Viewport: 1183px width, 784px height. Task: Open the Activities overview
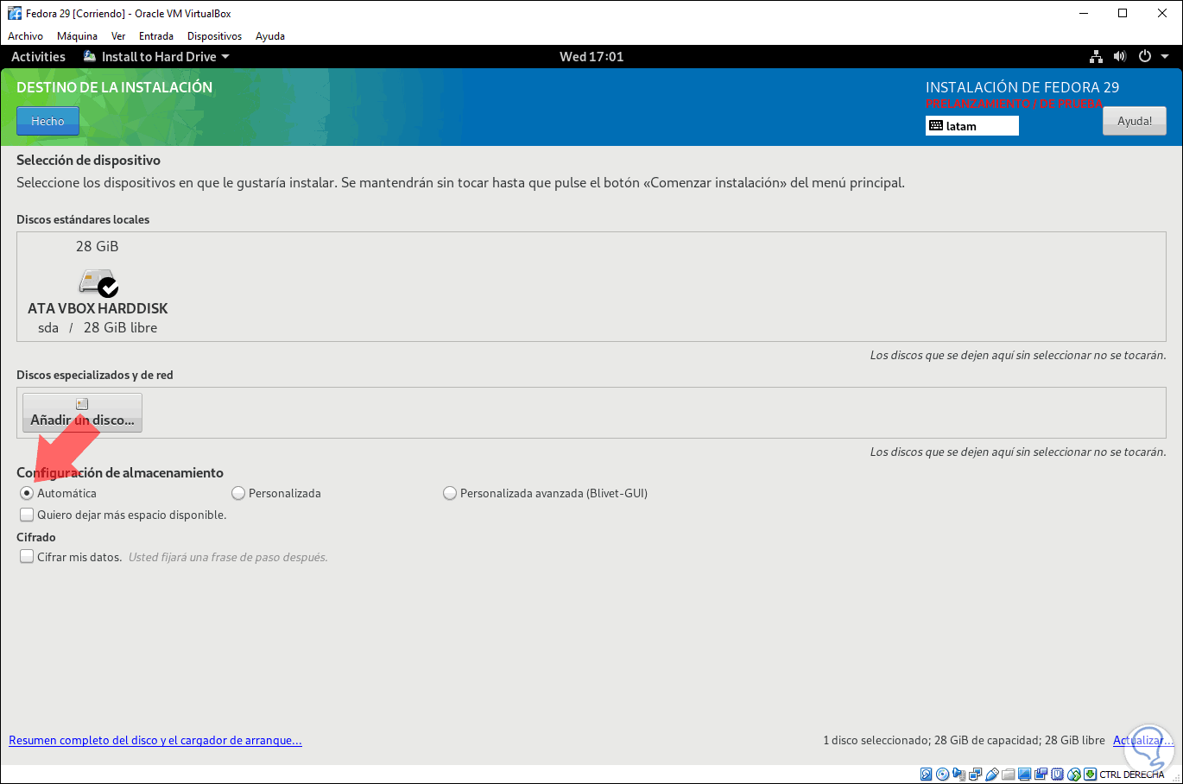tap(38, 57)
